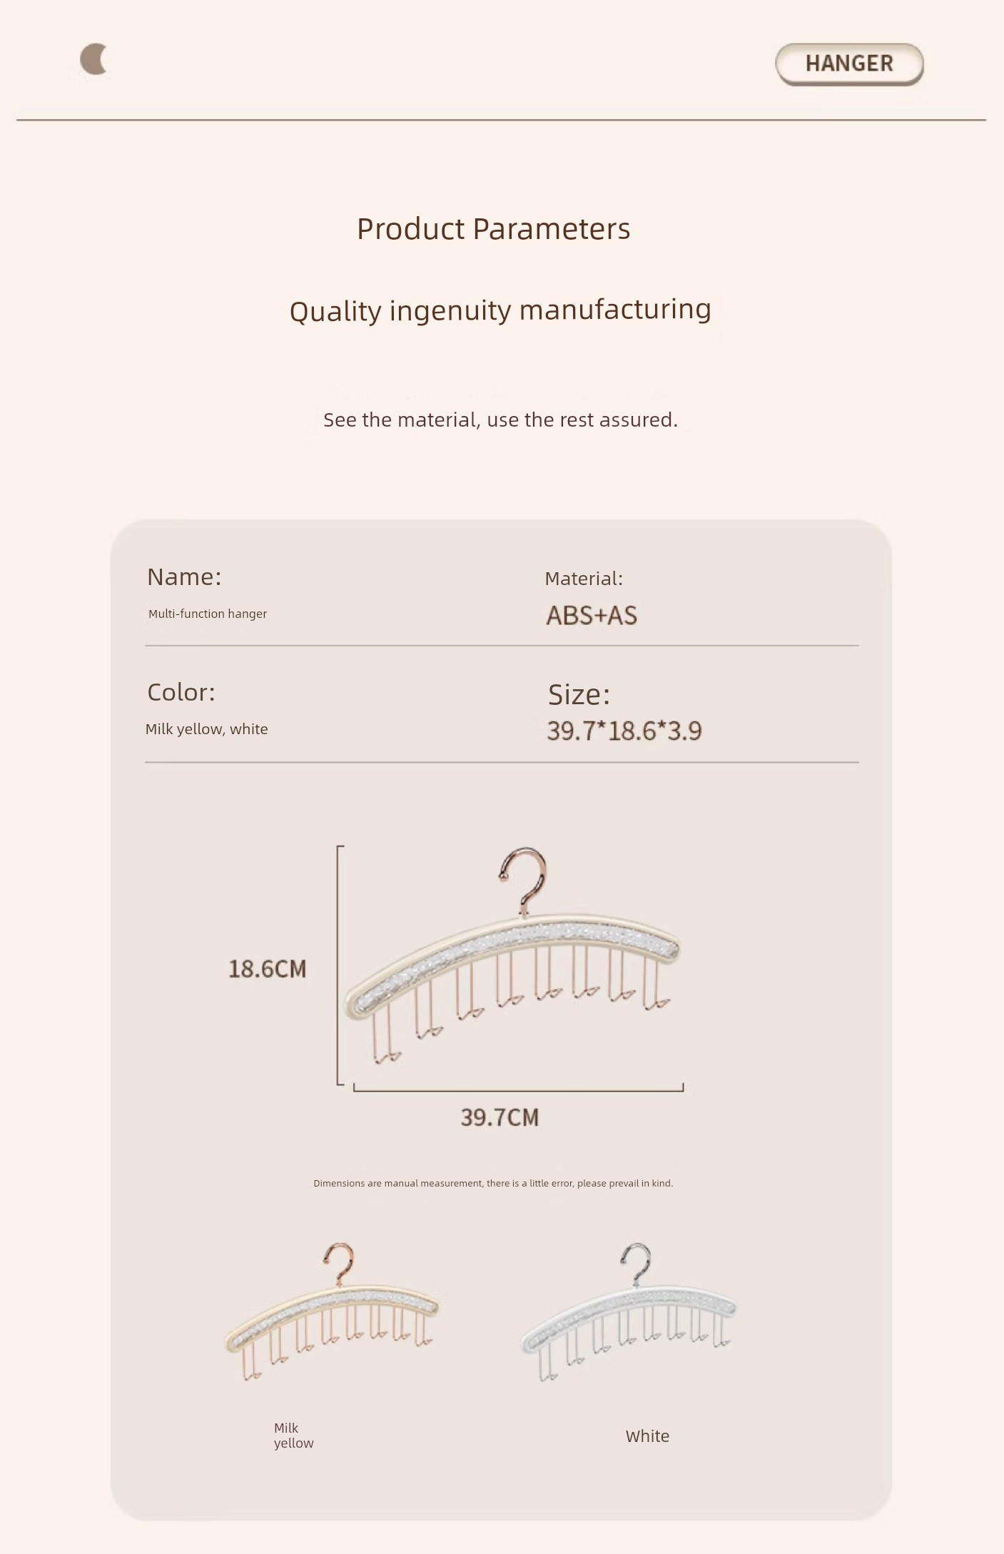Viewport: 1004px width, 1554px height.
Task: Select the White hanger thumbnail
Action: click(x=629, y=1311)
